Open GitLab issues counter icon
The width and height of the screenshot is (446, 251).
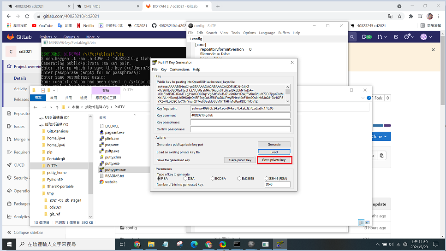pos(367,37)
